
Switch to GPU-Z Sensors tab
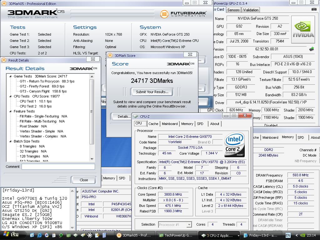point(233,10)
